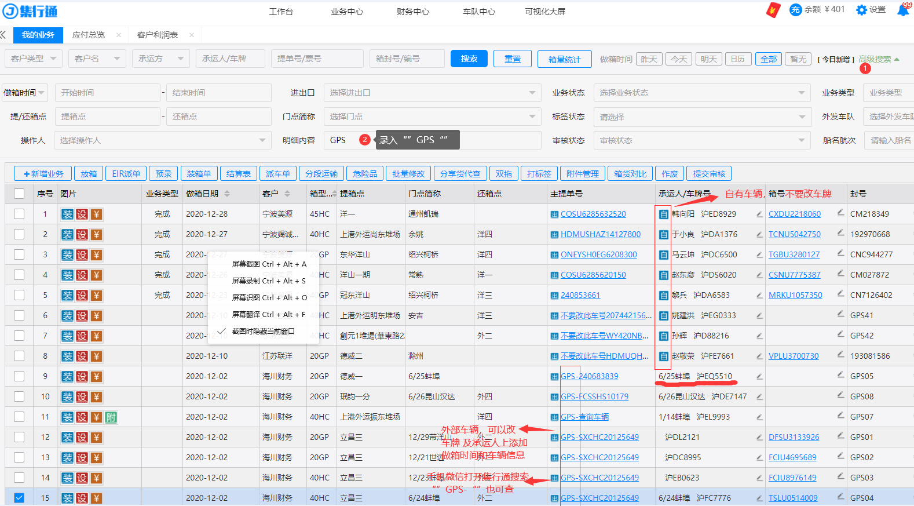Open the 业务状态 dropdown selector

coord(701,93)
